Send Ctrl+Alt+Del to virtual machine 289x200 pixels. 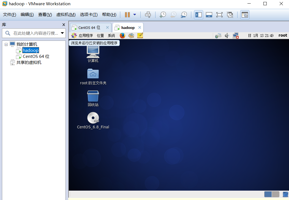click(148, 15)
